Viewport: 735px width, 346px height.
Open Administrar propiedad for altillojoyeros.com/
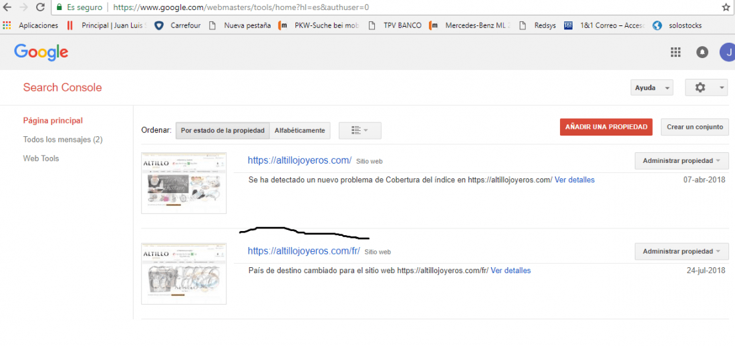pos(682,161)
